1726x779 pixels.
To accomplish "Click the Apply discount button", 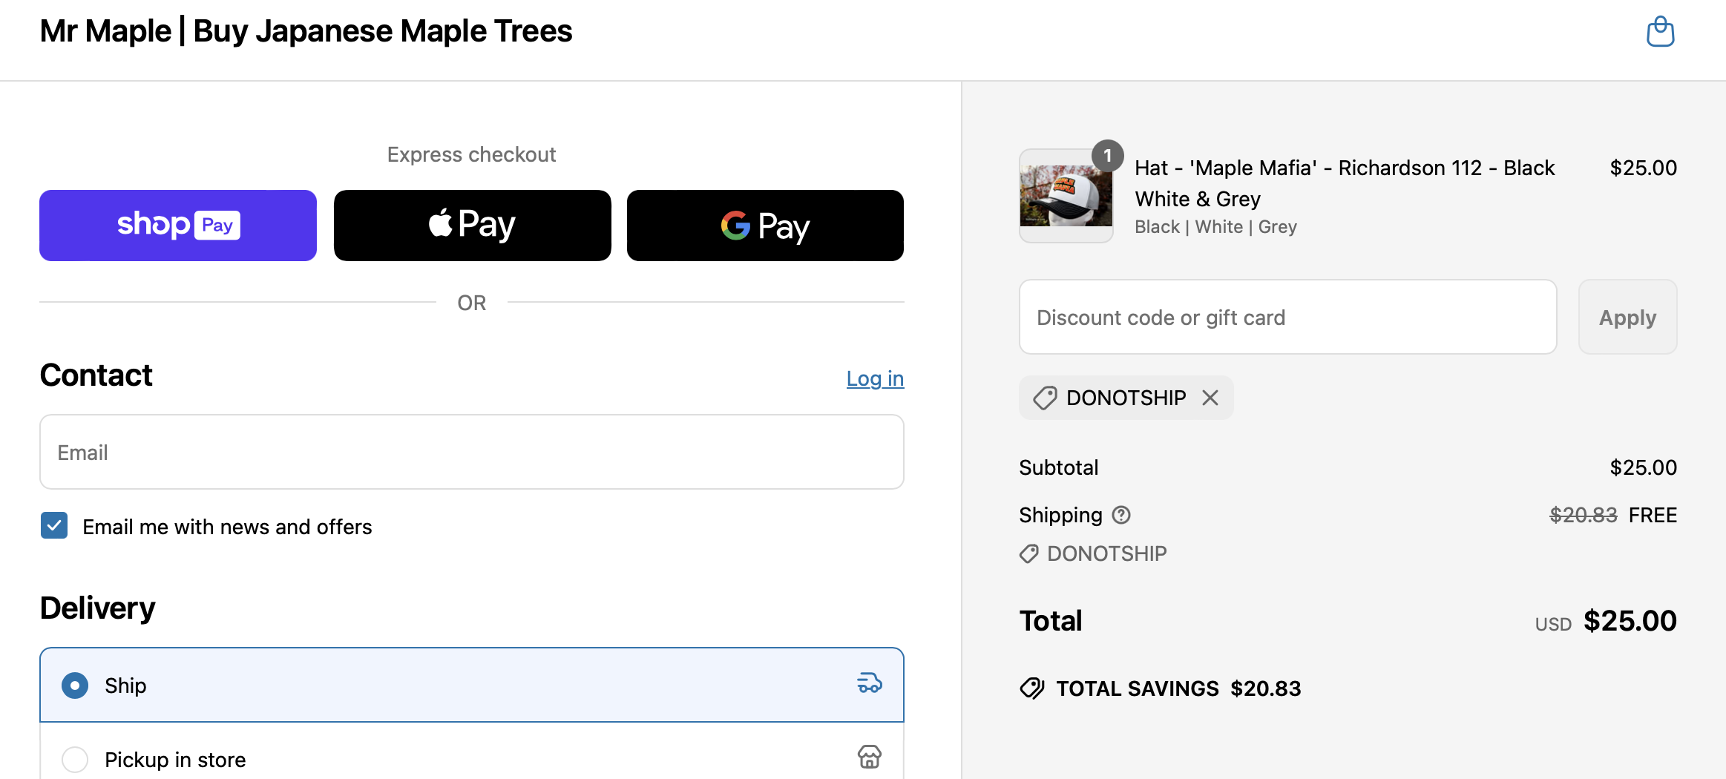I will pyautogui.click(x=1627, y=317).
